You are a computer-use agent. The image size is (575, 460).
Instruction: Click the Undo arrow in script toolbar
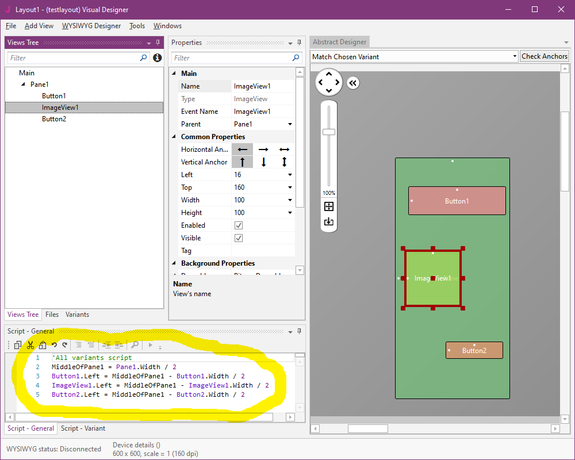(54, 345)
